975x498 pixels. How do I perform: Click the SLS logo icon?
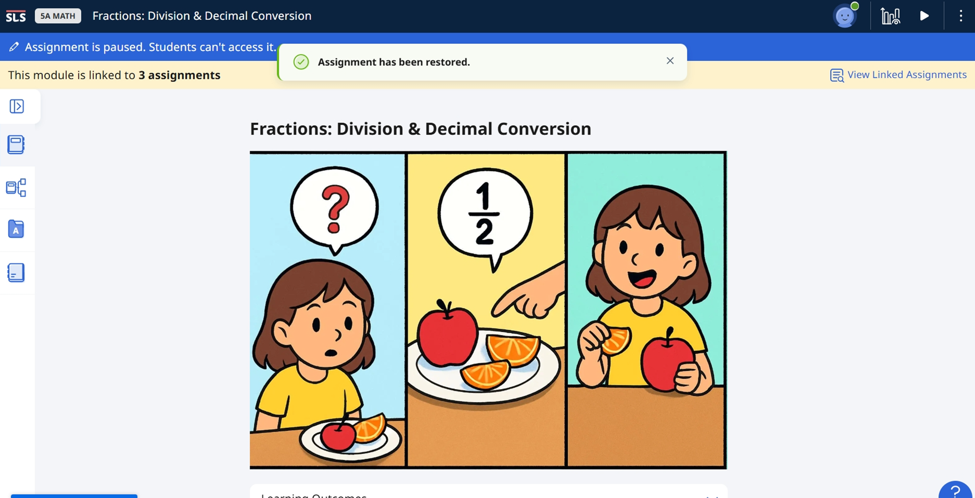16,16
